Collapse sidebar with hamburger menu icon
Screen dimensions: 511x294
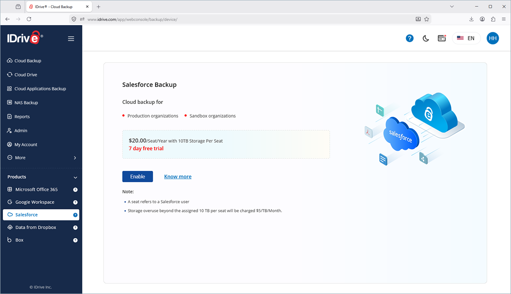[x=71, y=39]
